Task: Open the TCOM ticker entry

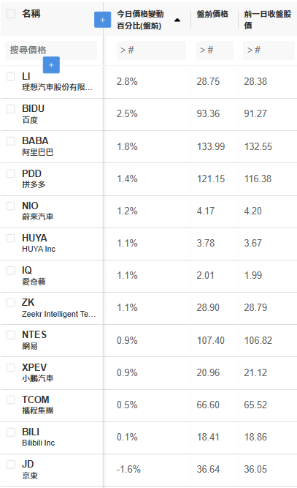Action: click(36, 399)
